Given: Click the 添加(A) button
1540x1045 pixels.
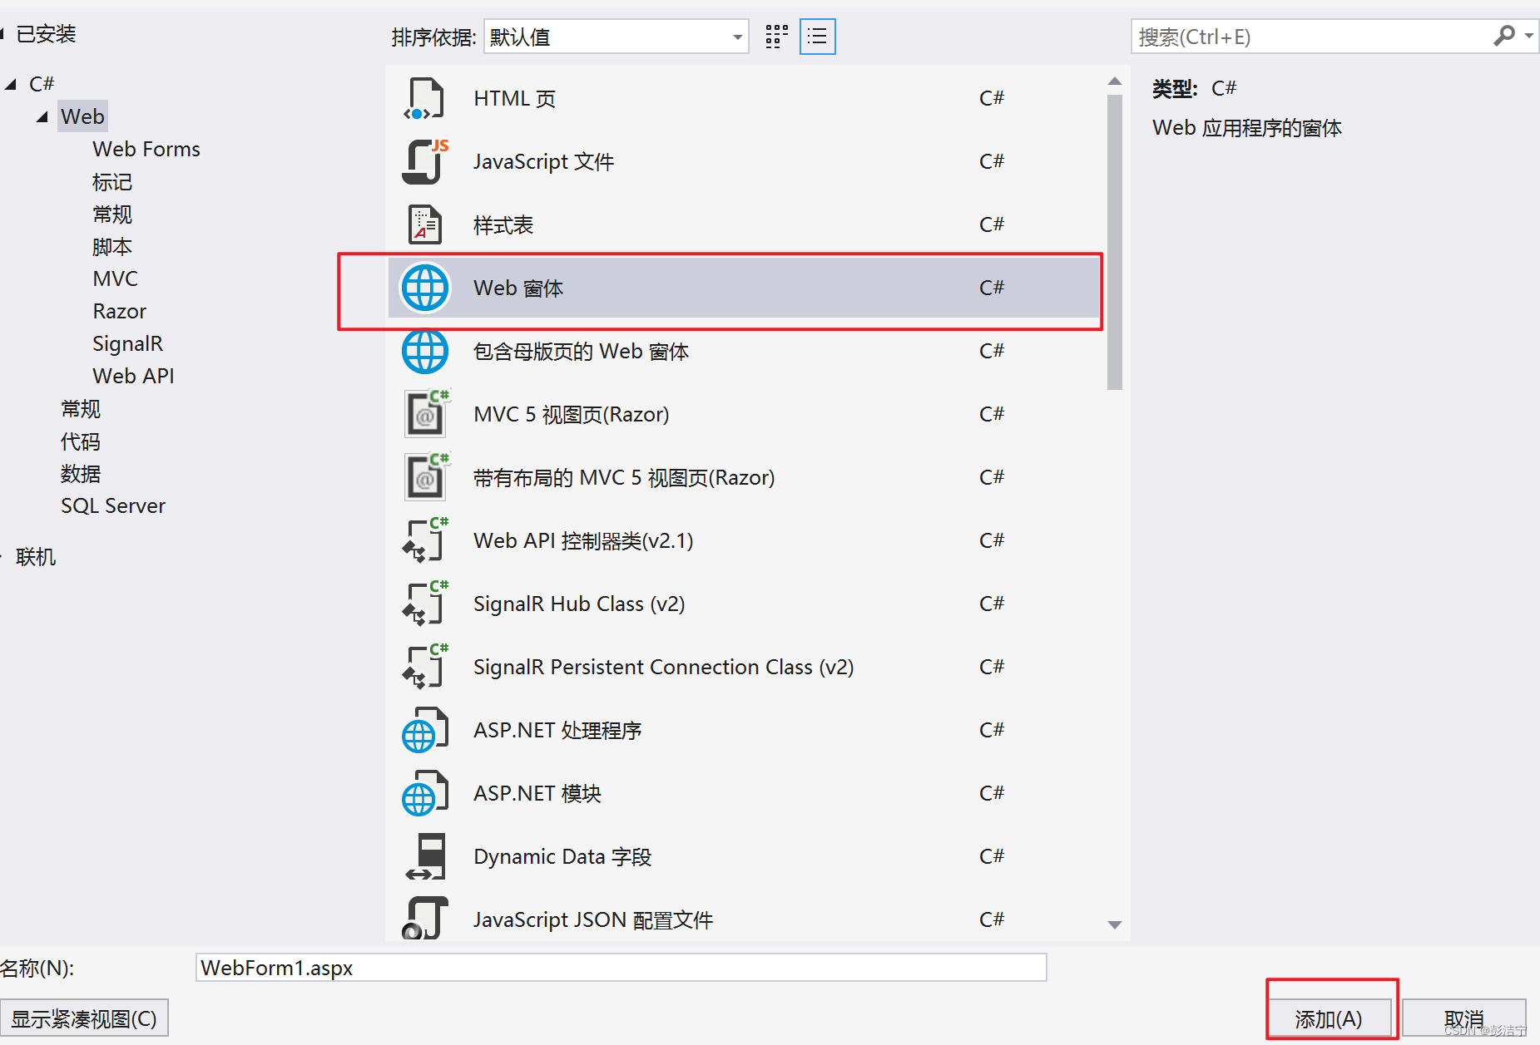Looking at the screenshot, I should (1329, 1018).
